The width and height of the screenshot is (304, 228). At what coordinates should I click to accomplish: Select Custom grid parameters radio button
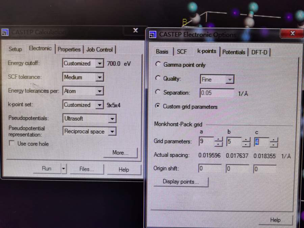point(158,106)
